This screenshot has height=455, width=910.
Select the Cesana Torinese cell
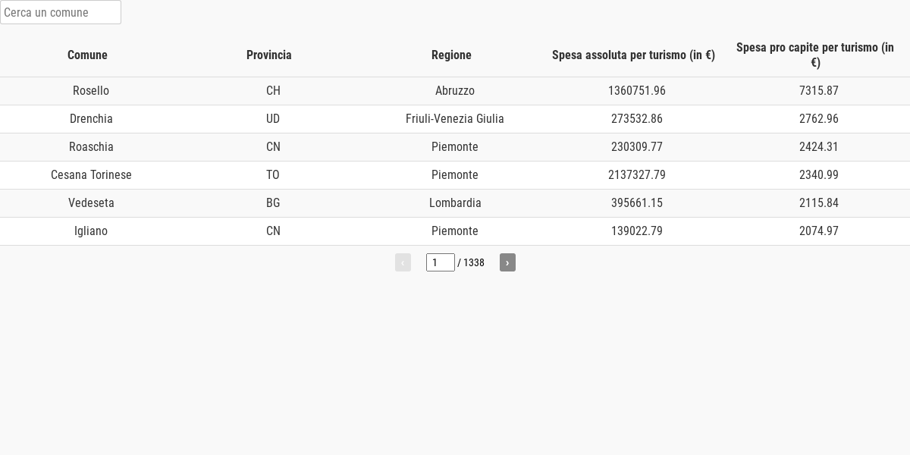click(91, 175)
